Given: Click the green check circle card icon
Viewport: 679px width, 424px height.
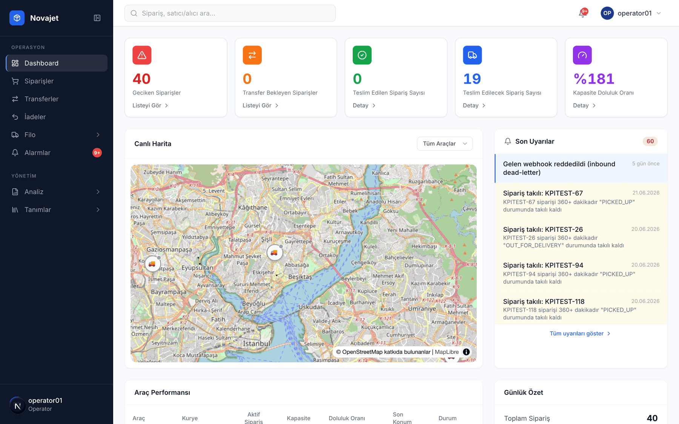Looking at the screenshot, I should [x=362, y=55].
